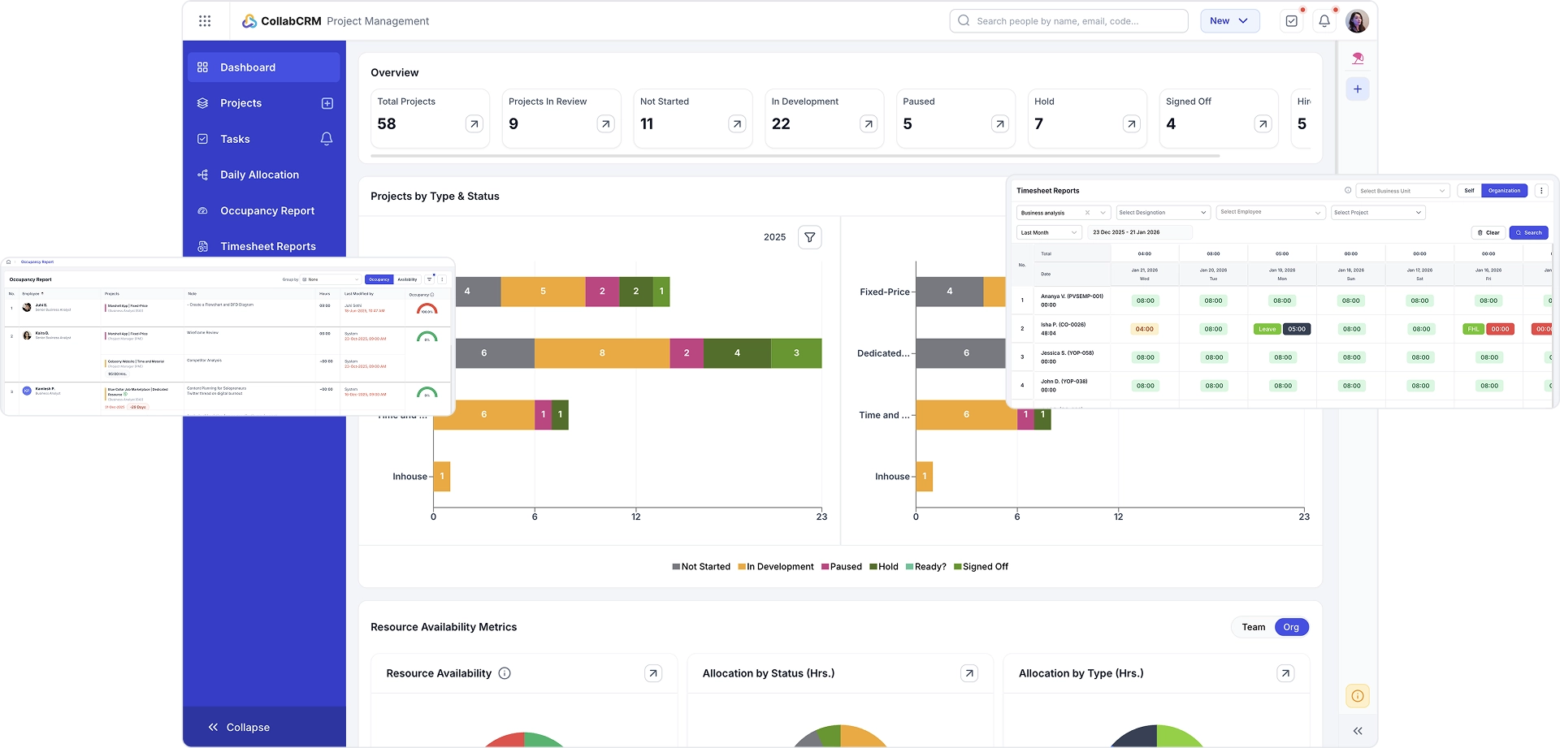Image resolution: width=1560 pixels, height=748 pixels.
Task: Open the kebab menu in Timesheet Reports
Action: click(1542, 190)
